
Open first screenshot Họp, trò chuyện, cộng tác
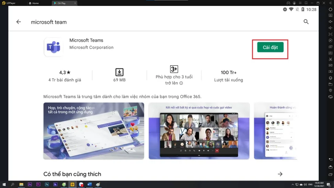pos(94,131)
